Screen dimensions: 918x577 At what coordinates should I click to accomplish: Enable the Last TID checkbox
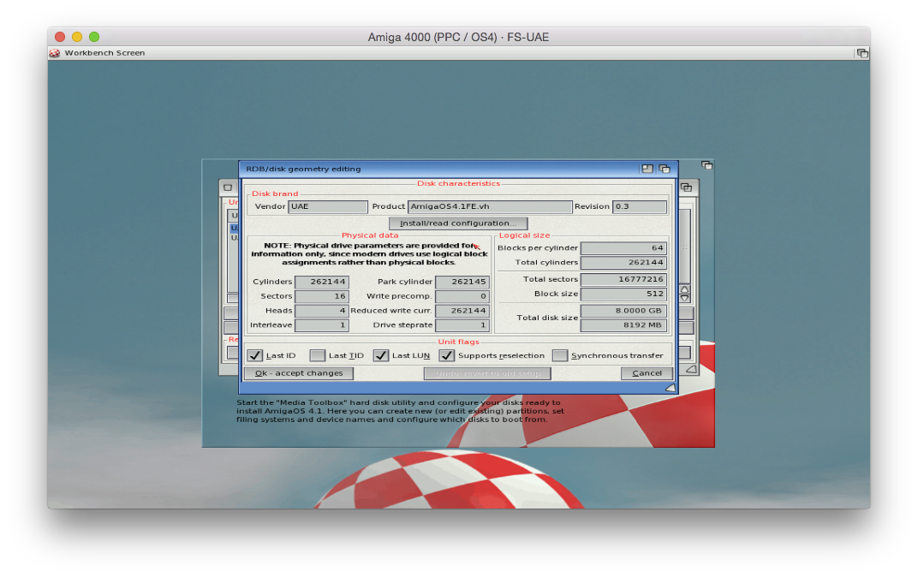(x=318, y=356)
